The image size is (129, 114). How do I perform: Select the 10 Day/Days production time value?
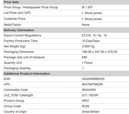click(x=91, y=41)
